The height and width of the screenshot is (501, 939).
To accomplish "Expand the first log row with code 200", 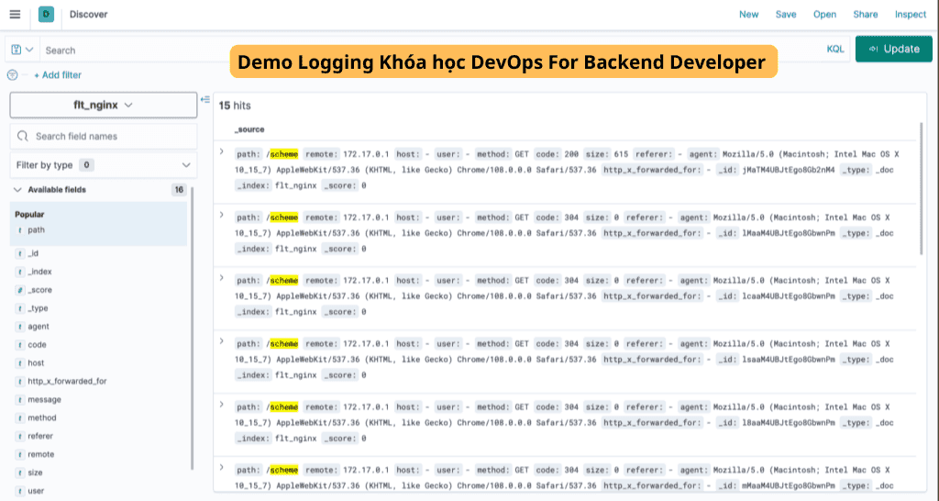I will click(x=222, y=152).
